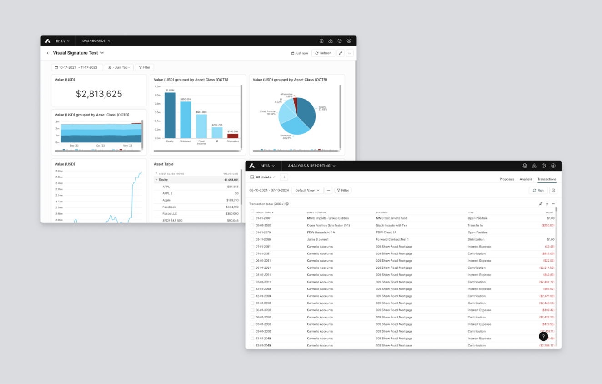Open the help icon in the Dashboards top bar

[340, 41]
